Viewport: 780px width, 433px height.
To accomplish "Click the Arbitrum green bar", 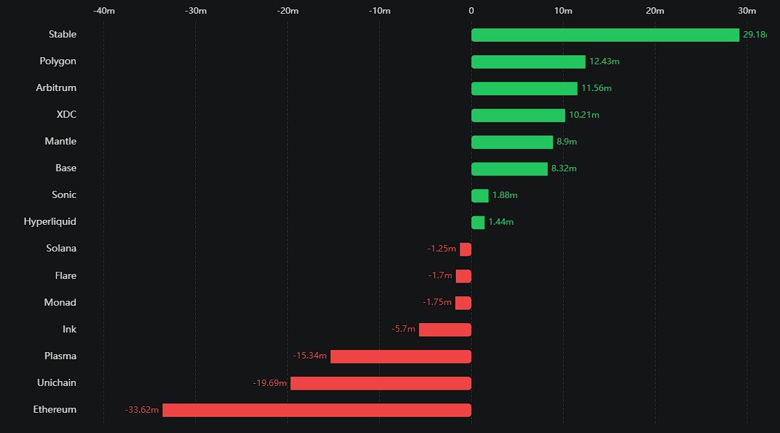I will pyautogui.click(x=524, y=89).
